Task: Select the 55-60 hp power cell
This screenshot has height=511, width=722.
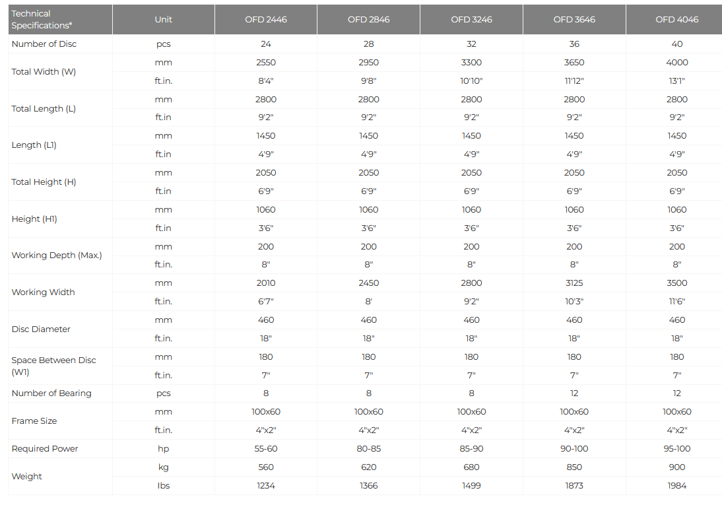Action: [x=266, y=448]
